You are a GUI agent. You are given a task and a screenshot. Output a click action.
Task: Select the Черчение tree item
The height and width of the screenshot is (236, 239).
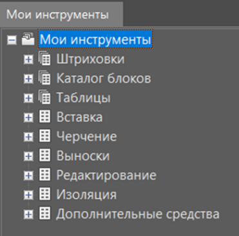[x=86, y=137]
